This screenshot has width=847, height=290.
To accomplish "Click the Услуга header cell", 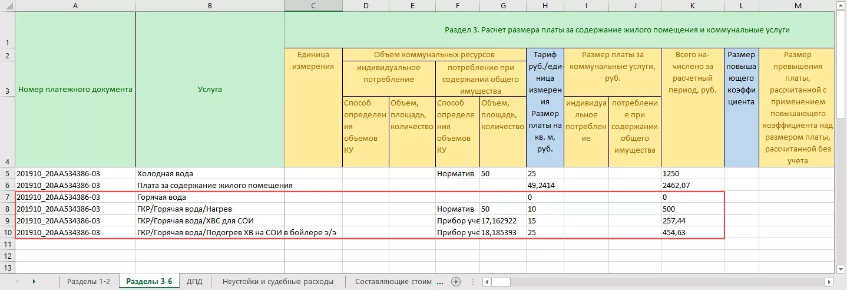I will pos(210,89).
